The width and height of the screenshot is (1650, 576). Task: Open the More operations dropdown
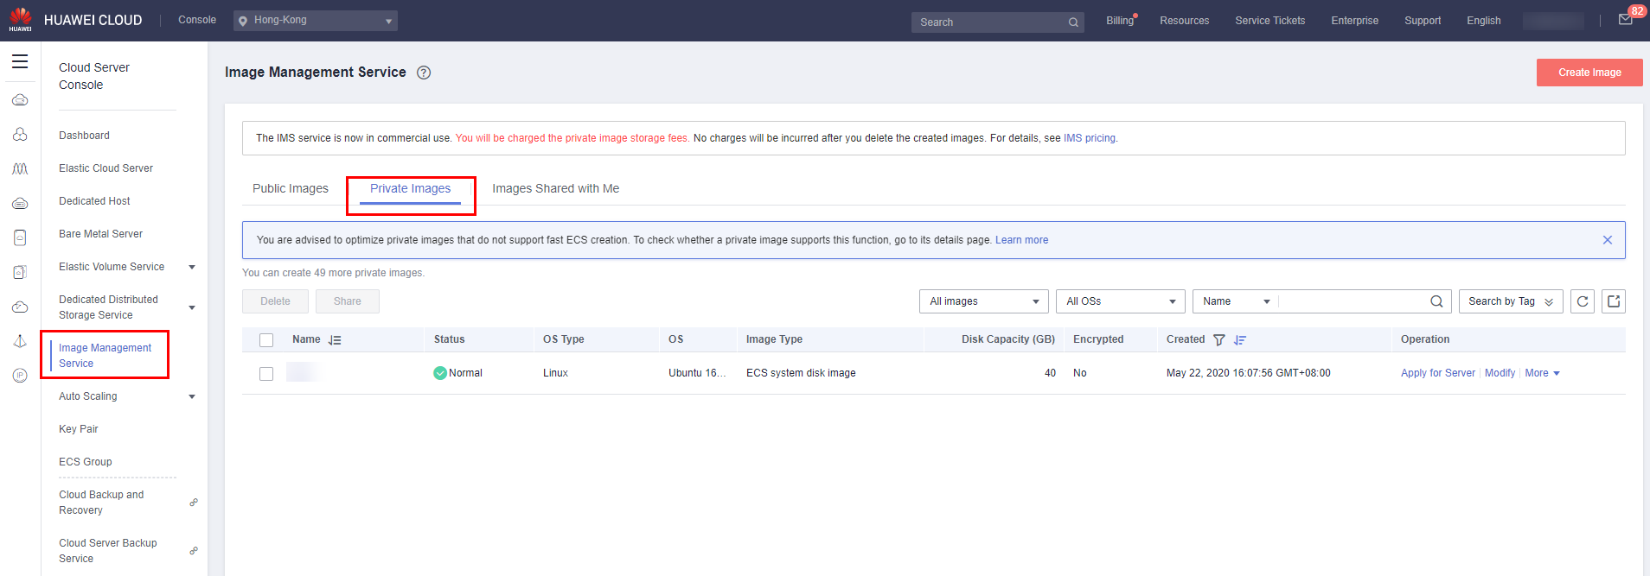tap(1542, 373)
